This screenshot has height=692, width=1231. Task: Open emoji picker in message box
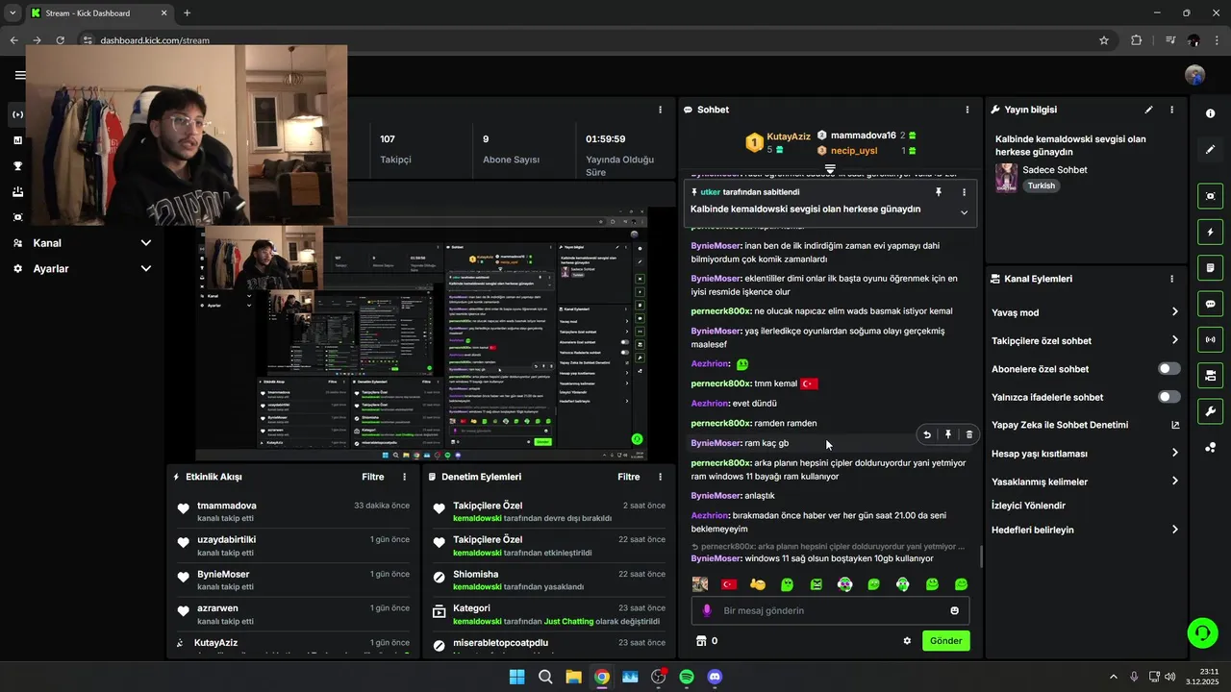tap(954, 610)
